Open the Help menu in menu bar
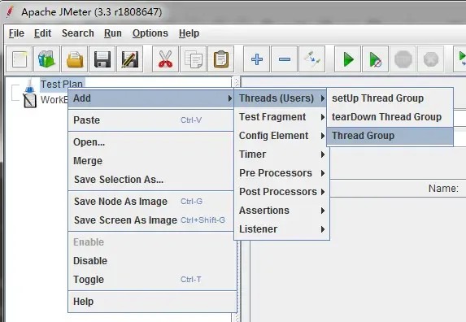 (189, 33)
